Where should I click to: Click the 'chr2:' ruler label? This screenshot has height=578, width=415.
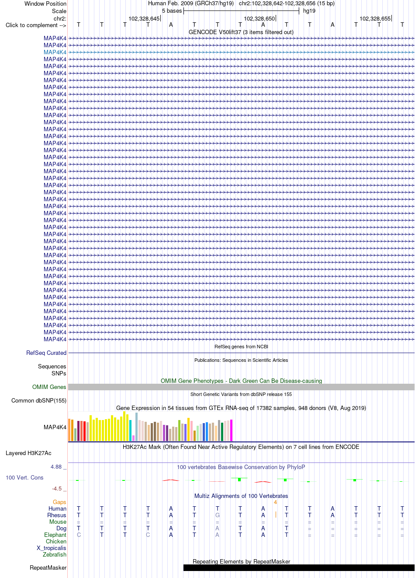pos(60,18)
